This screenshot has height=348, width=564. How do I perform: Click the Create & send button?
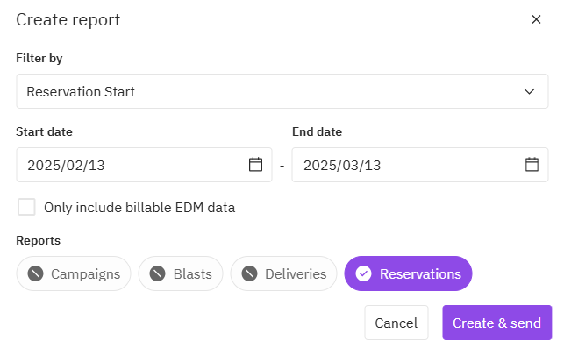pos(497,323)
